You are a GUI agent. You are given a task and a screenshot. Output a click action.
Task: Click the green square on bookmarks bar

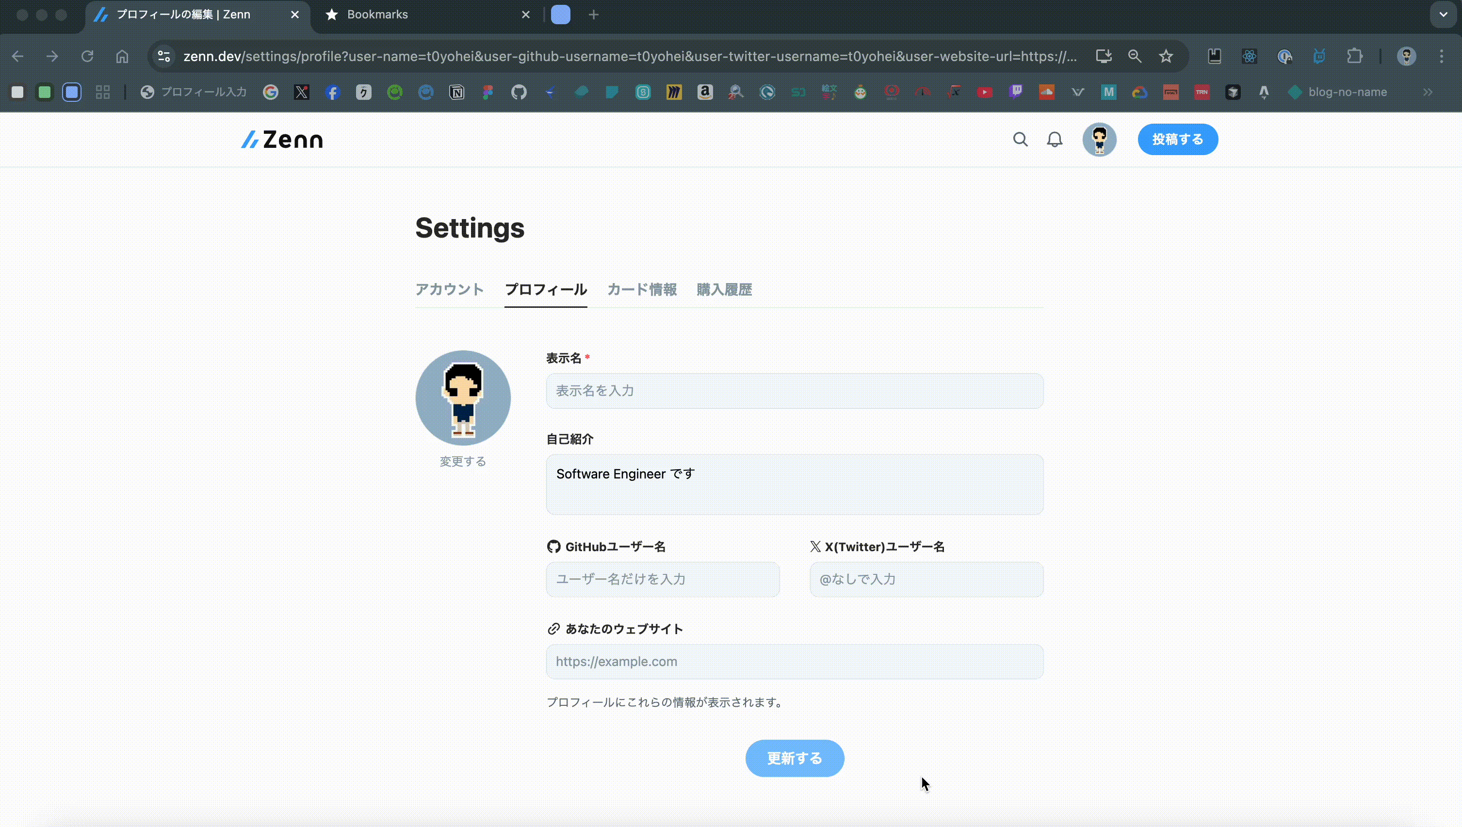point(44,92)
